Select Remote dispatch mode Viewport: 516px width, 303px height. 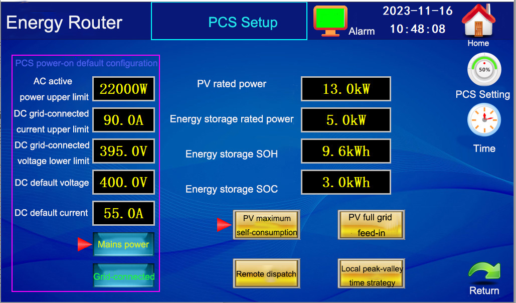267,274
